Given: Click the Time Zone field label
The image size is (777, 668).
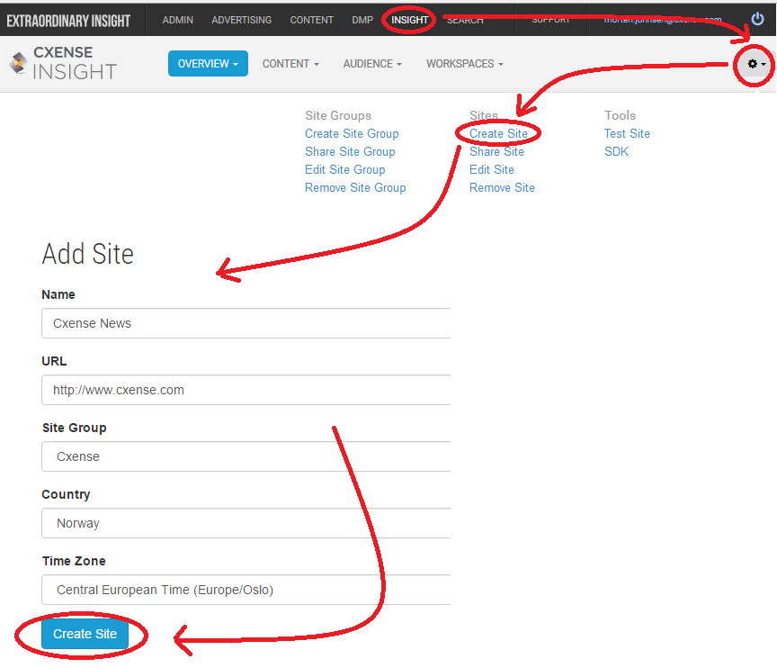Looking at the screenshot, I should coord(74,561).
